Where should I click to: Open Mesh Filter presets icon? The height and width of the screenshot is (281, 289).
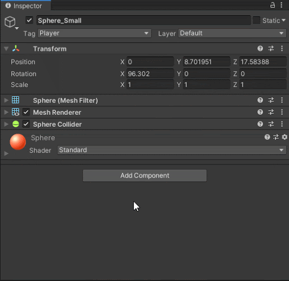[271, 100]
